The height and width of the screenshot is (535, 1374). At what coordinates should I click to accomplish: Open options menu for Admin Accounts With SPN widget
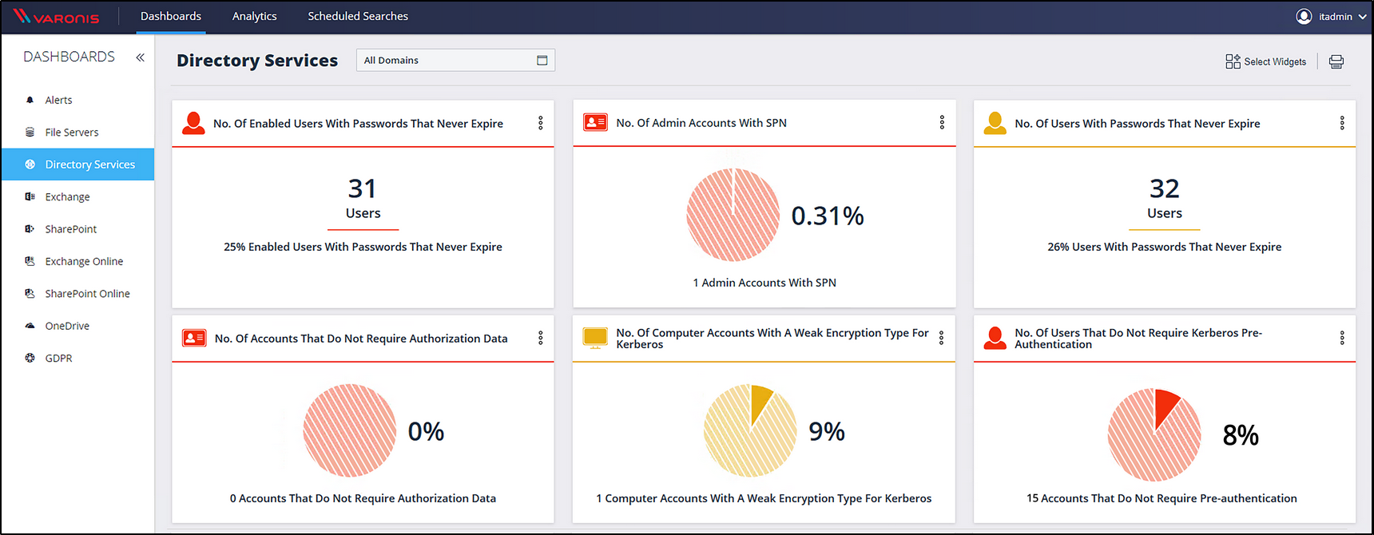[942, 122]
